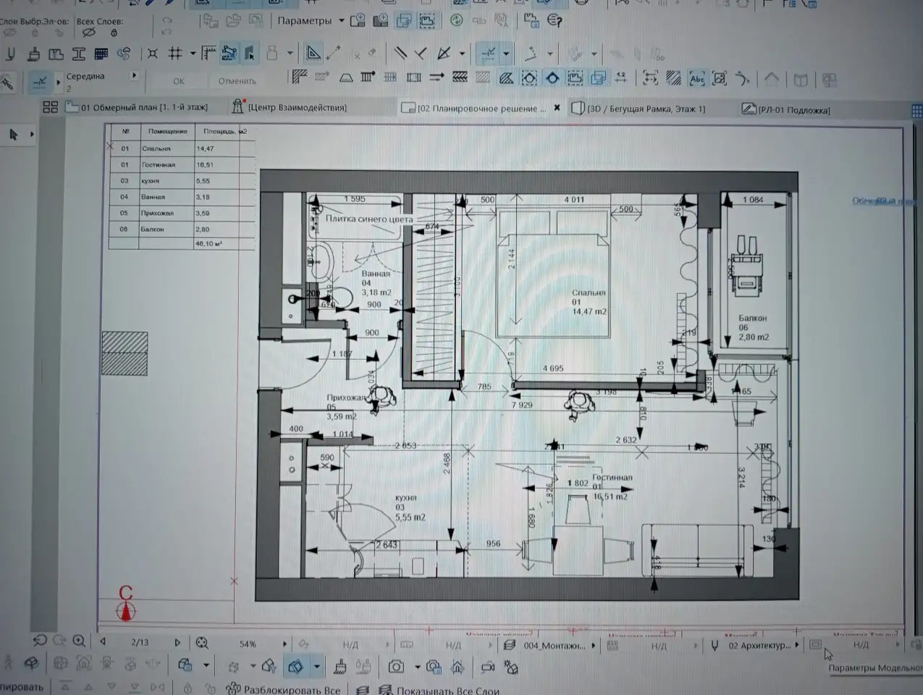
Task: Click the text Abc fill icon
Action: tap(696, 79)
